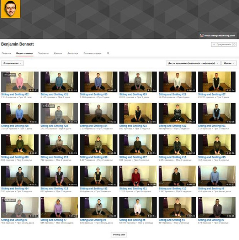Open the Sitting and Smiling #32 title link
Image resolution: width=239 pixels, height=240 pixels.
(15, 94)
